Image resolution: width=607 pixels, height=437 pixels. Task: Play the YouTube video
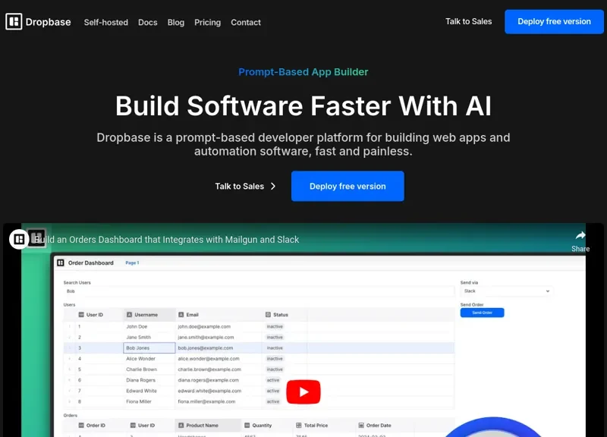pyautogui.click(x=303, y=391)
